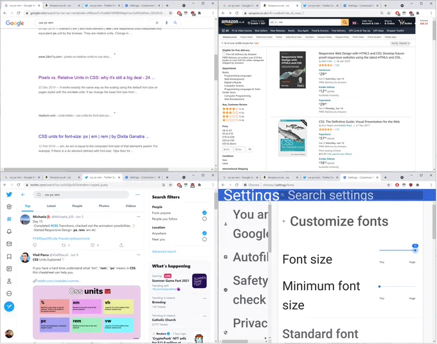Image resolution: width=437 pixels, height=344 pixels.
Task: Open the 'CSS: The Definitive Guide' book title
Action: point(359,122)
